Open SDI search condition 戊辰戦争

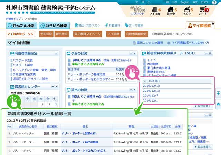pos(153,64)
